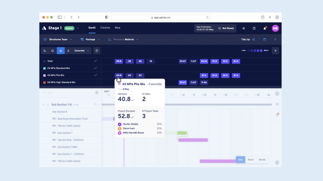Open the filter icon in toolbar
The image size is (323, 181).
click(x=275, y=40)
